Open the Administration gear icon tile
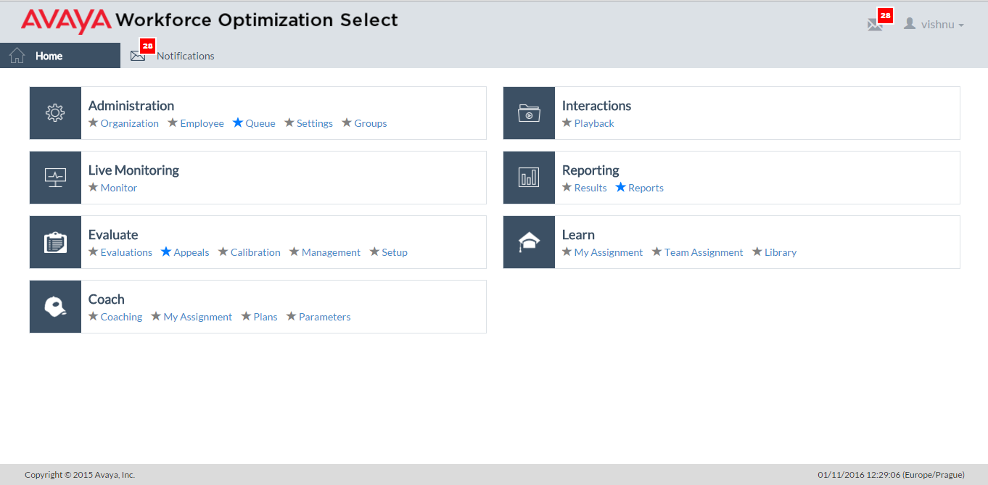The width and height of the screenshot is (988, 485). click(55, 113)
